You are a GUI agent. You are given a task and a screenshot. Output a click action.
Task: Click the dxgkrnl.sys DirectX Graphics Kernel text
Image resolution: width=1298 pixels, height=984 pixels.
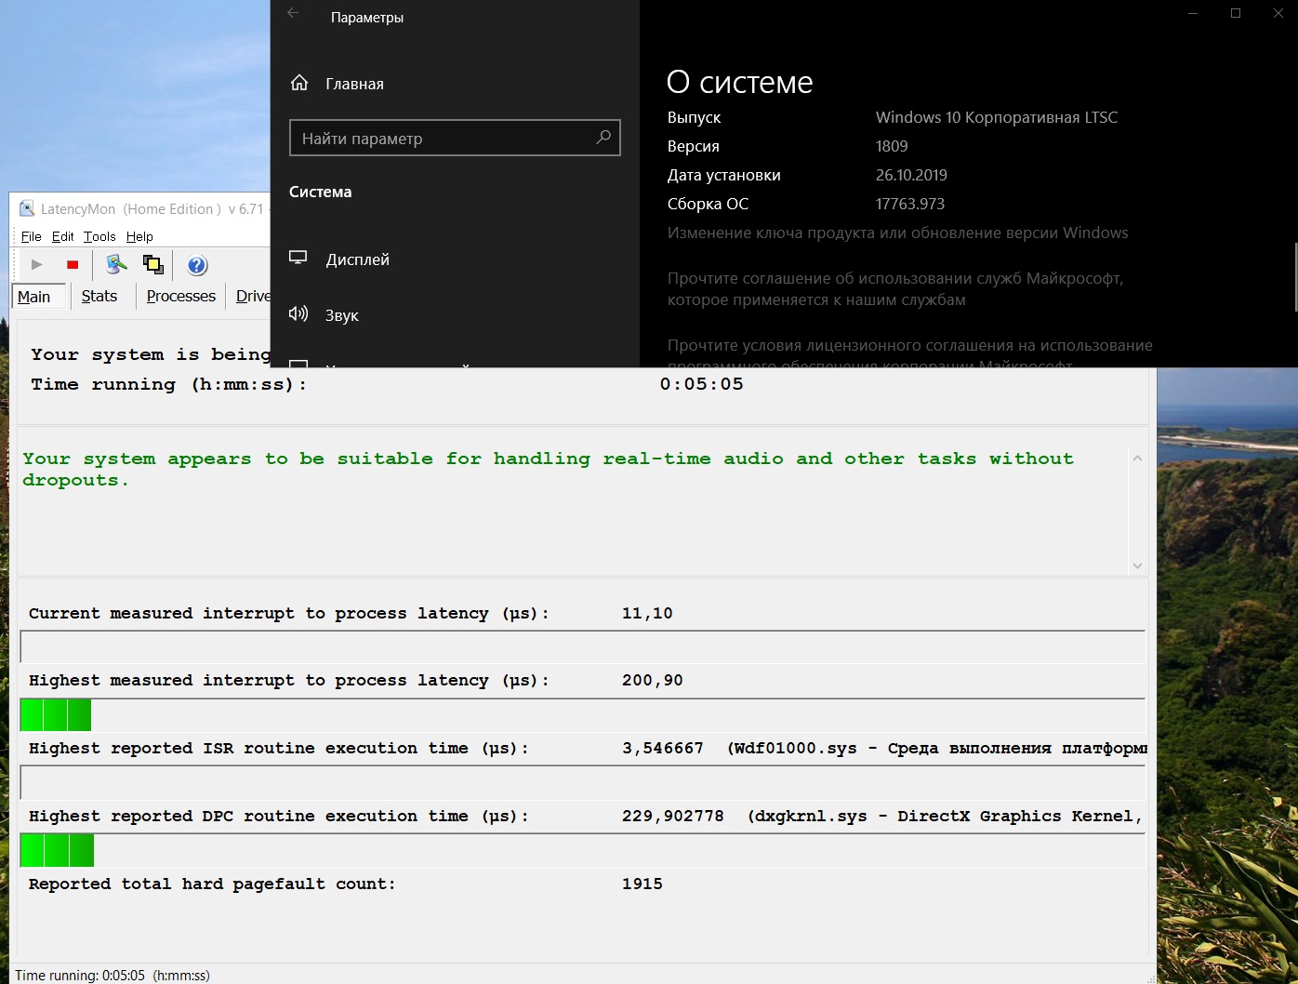click(x=945, y=817)
